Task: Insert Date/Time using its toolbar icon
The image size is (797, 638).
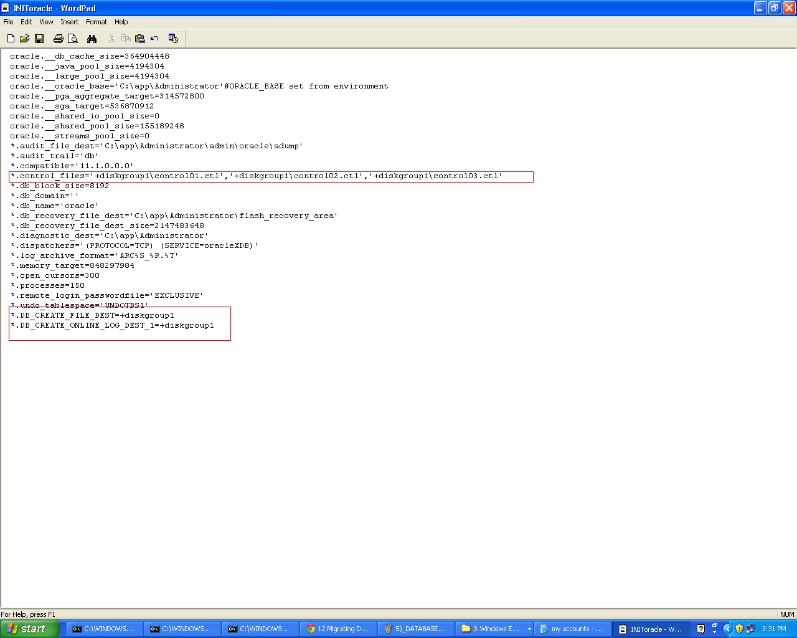Action: click(174, 38)
